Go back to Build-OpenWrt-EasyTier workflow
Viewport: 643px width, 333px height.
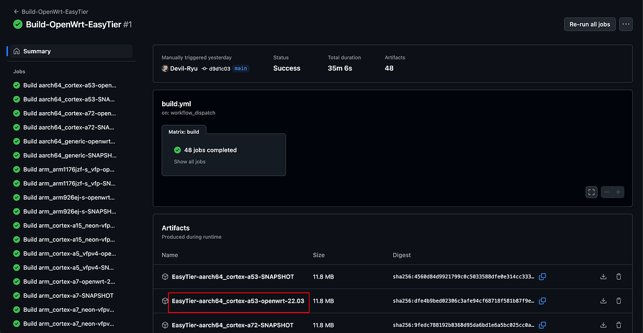(51, 12)
